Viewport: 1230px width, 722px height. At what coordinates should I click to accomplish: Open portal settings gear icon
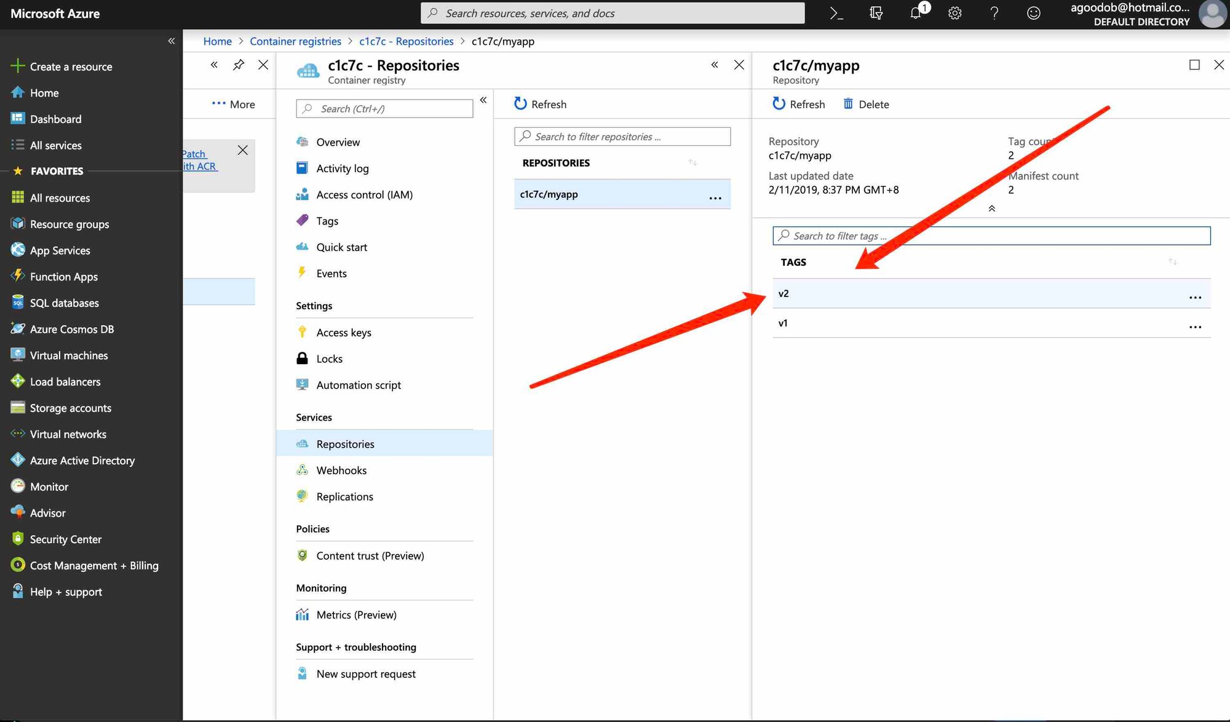(x=954, y=13)
